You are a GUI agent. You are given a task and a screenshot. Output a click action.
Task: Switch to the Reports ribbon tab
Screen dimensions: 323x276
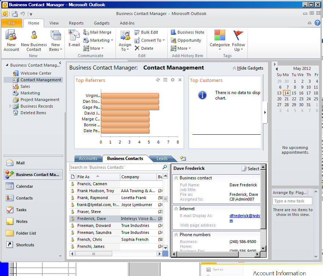tap(76, 23)
